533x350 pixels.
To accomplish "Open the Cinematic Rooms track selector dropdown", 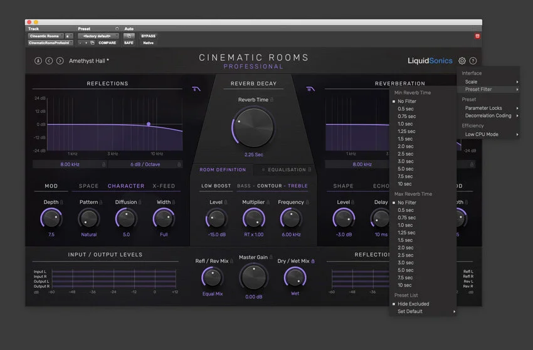I will click(46, 36).
